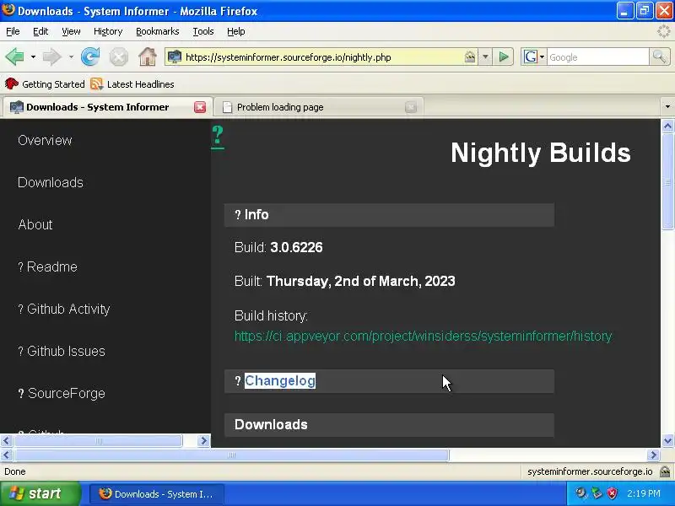Click the magnifier Search button
Image resolution: width=675 pixels, height=506 pixels.
[x=659, y=57]
